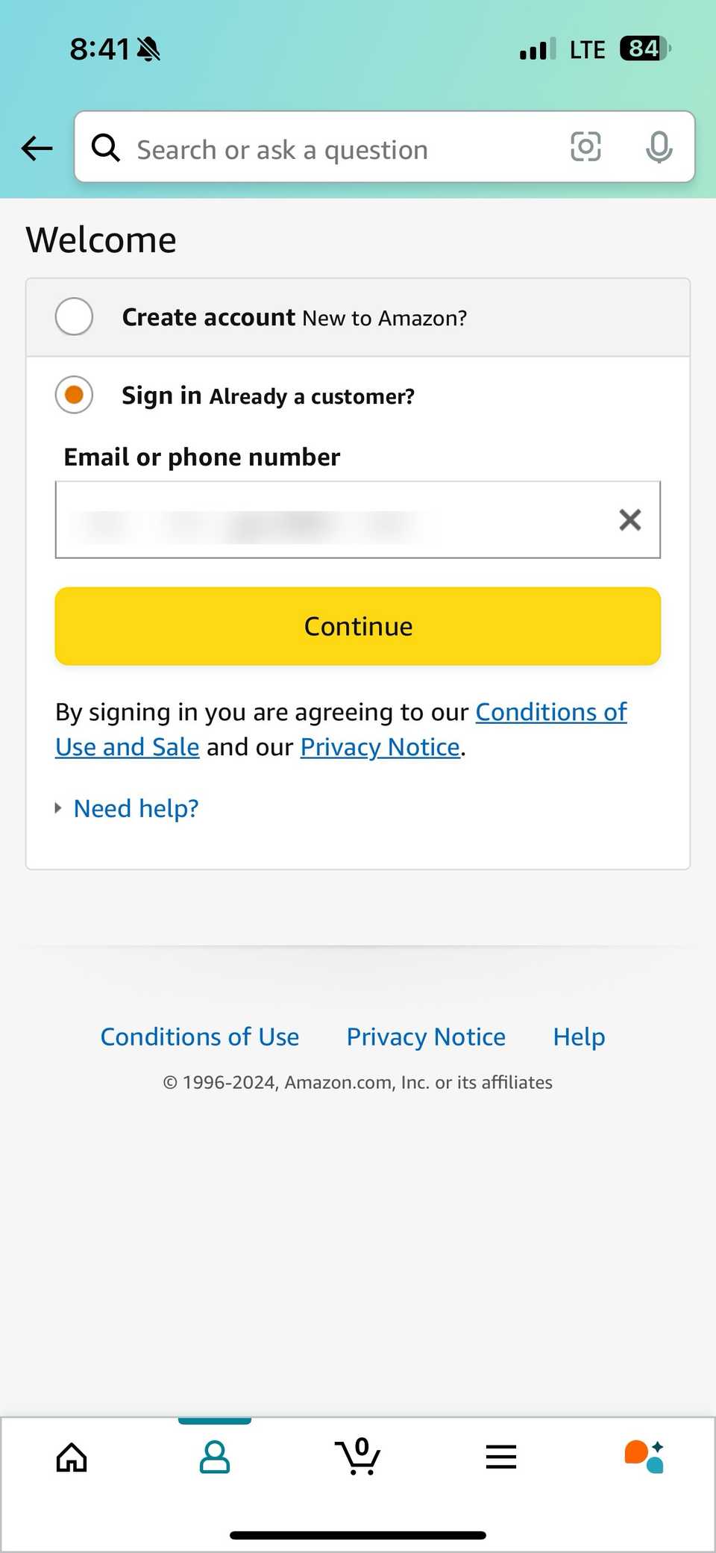Open the hamburger menu icon
Viewport: 716px width, 1553px height.
500,1456
